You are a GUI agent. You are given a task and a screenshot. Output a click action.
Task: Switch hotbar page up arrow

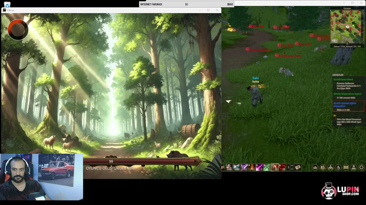coord(292,166)
